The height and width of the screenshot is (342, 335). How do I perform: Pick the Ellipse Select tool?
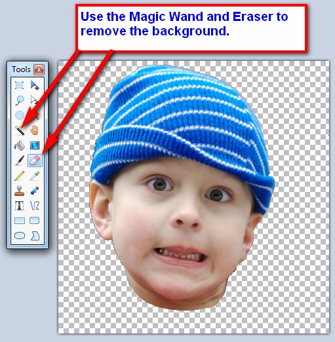[20, 115]
